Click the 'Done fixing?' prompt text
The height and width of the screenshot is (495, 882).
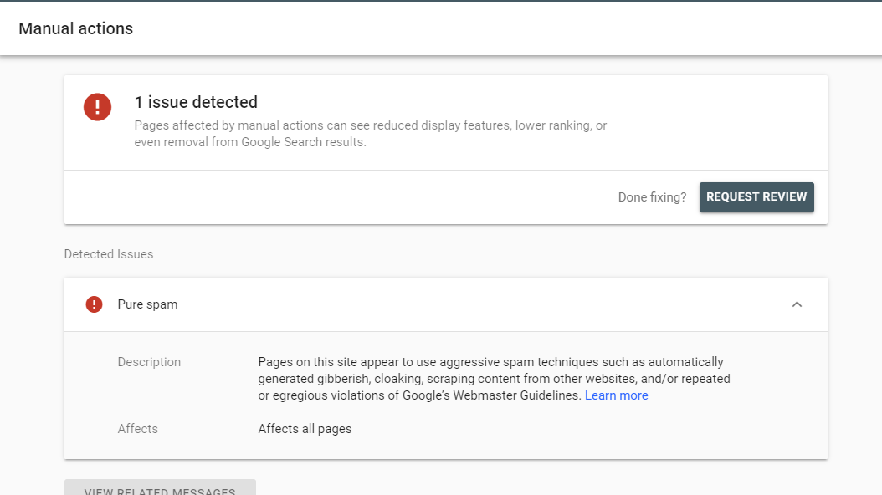coord(652,197)
